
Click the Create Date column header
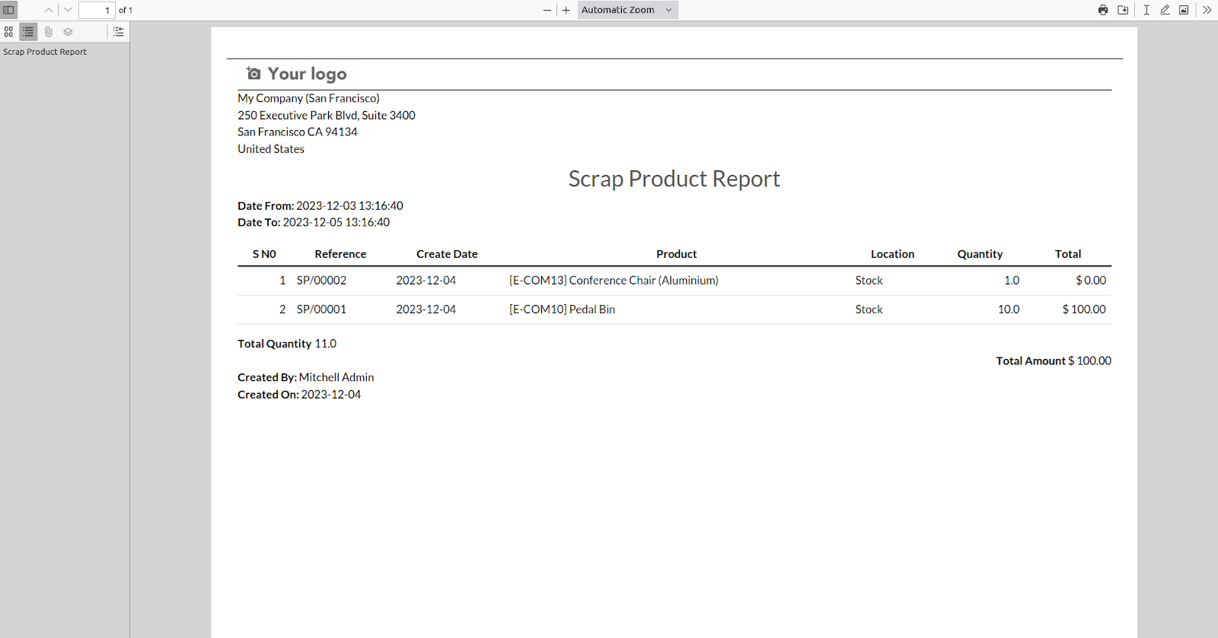[447, 254]
